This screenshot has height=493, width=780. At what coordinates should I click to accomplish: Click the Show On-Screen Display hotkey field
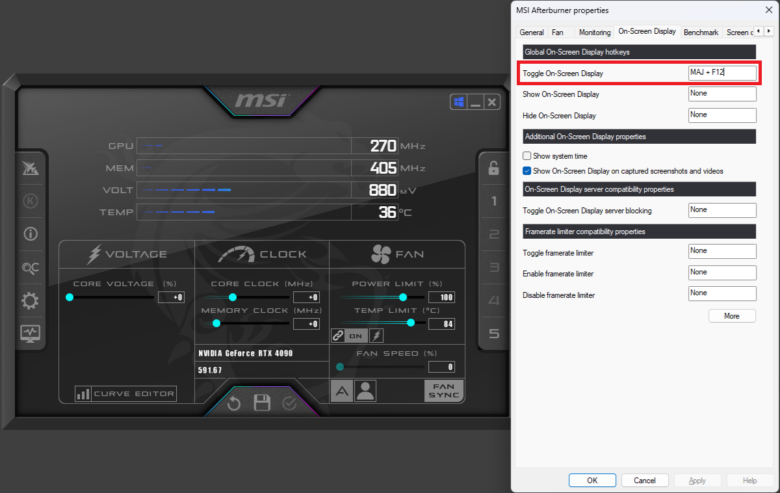point(722,94)
